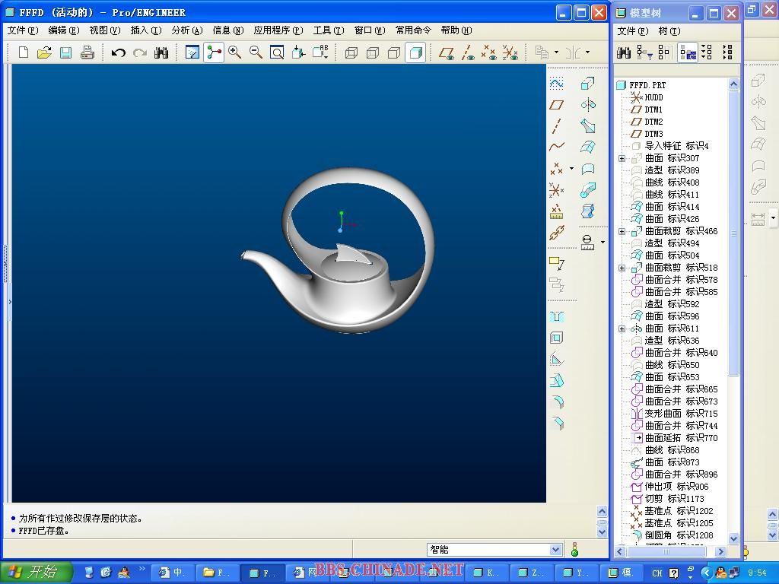Toggle datum axis display in toolbar
This screenshot has height=584, width=779.
click(x=468, y=52)
